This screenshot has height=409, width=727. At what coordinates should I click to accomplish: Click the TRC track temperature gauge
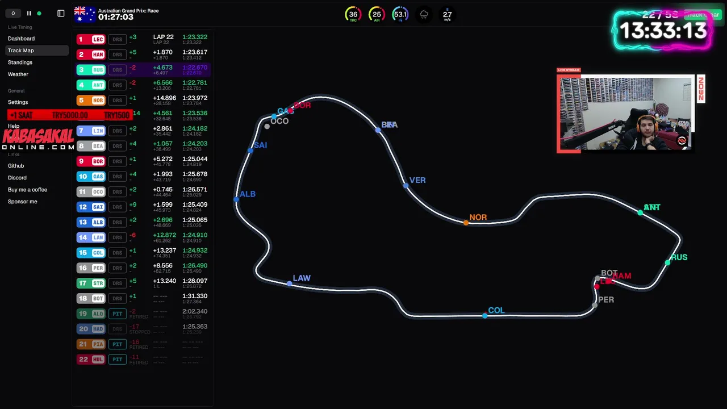coord(353,15)
